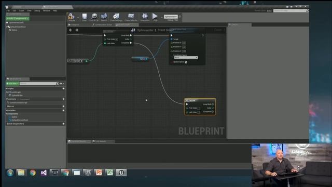
Task: Add an event dispatcher with the plus icon
Action: pyautogui.click(x=63, y=124)
